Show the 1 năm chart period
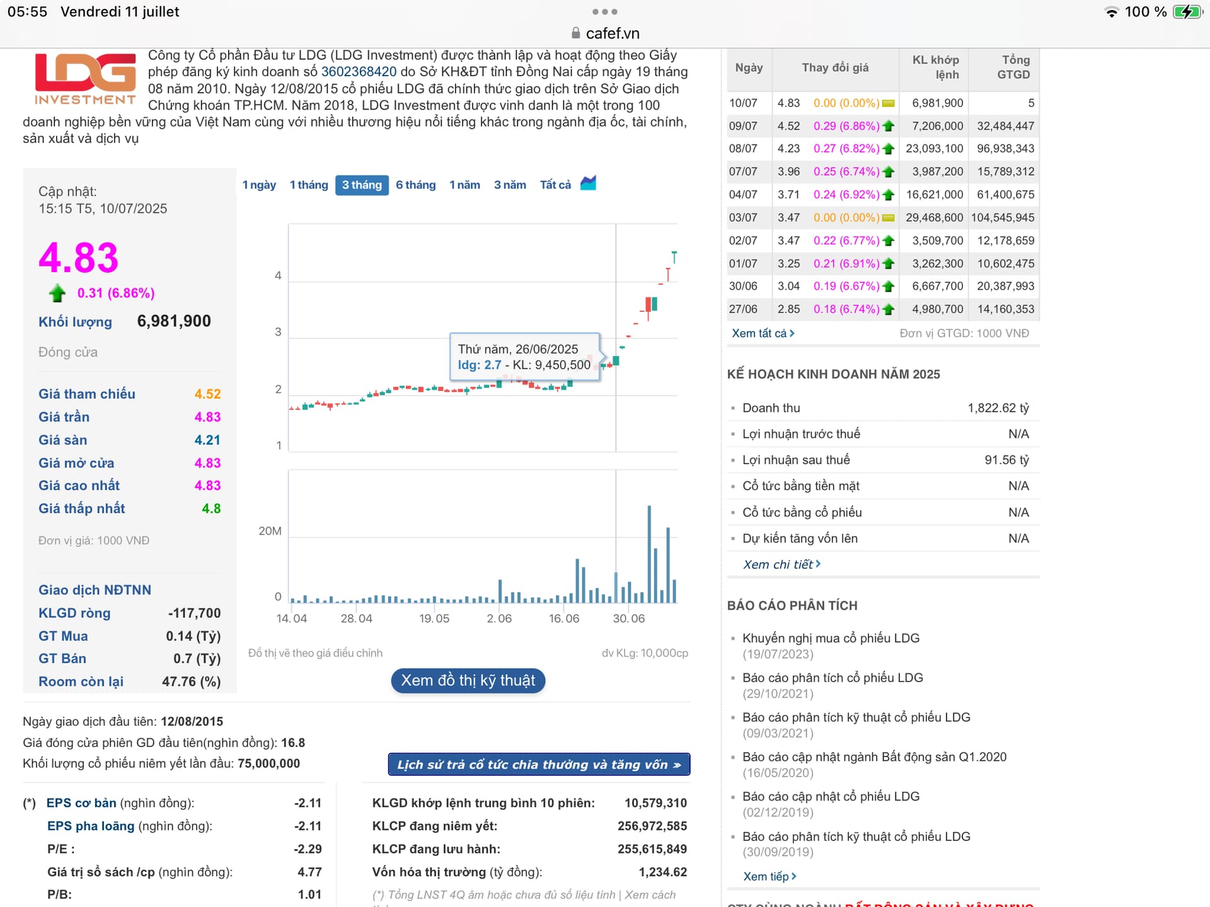Screen dimensions: 1210x907 [x=464, y=185]
